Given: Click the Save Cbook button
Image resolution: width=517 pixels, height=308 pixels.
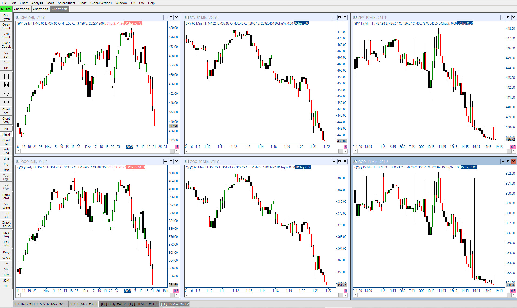Looking at the screenshot, I should [x=6, y=35].
